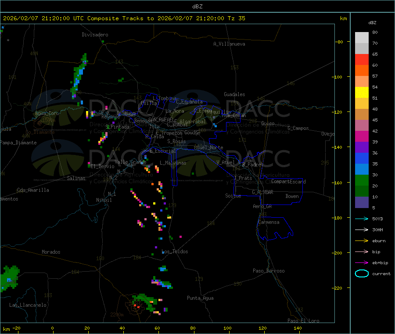This screenshot has width=395, height=334.
Task: Click the Guadales place label
Action: point(234,94)
